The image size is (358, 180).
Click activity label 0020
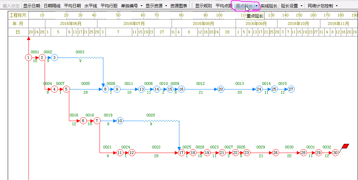(x=151, y=115)
